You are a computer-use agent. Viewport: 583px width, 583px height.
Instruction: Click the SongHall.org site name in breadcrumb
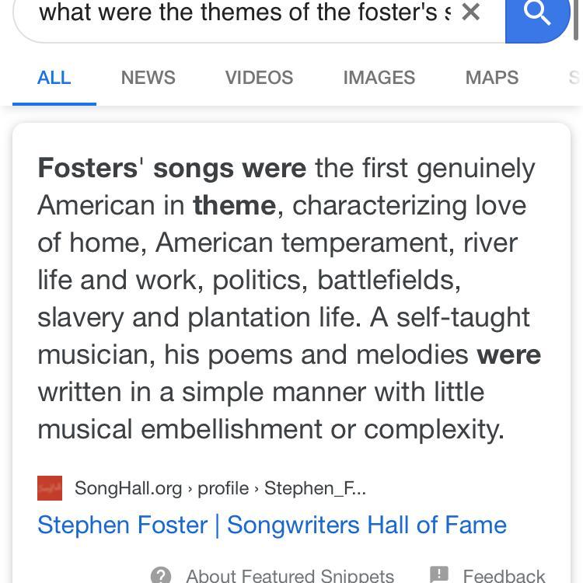pyautogui.click(x=128, y=488)
